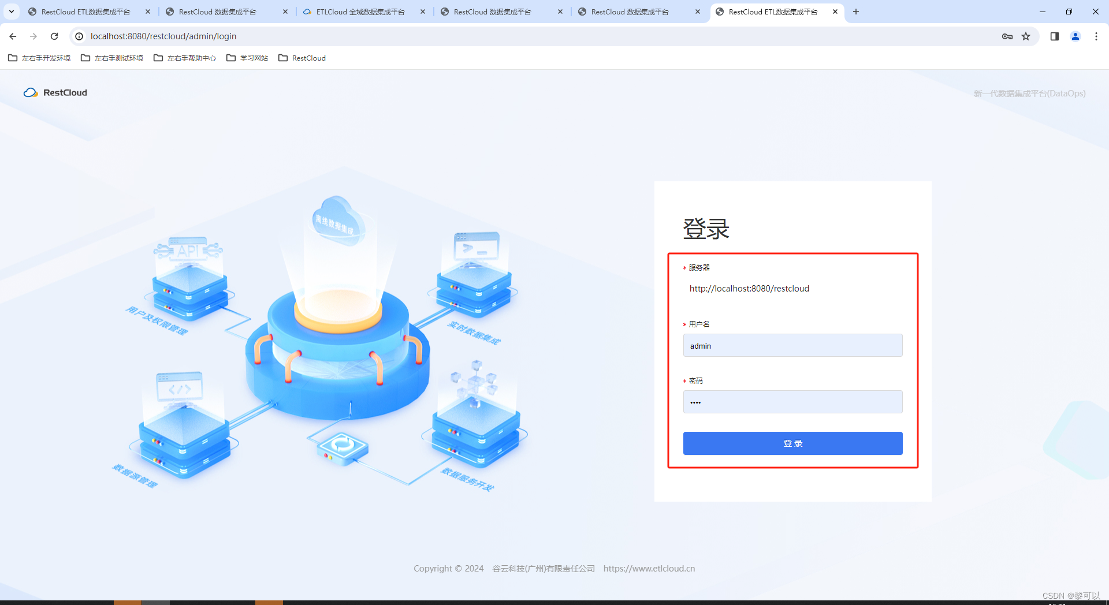
Task: Click the forward navigation arrow icon
Action: point(34,36)
